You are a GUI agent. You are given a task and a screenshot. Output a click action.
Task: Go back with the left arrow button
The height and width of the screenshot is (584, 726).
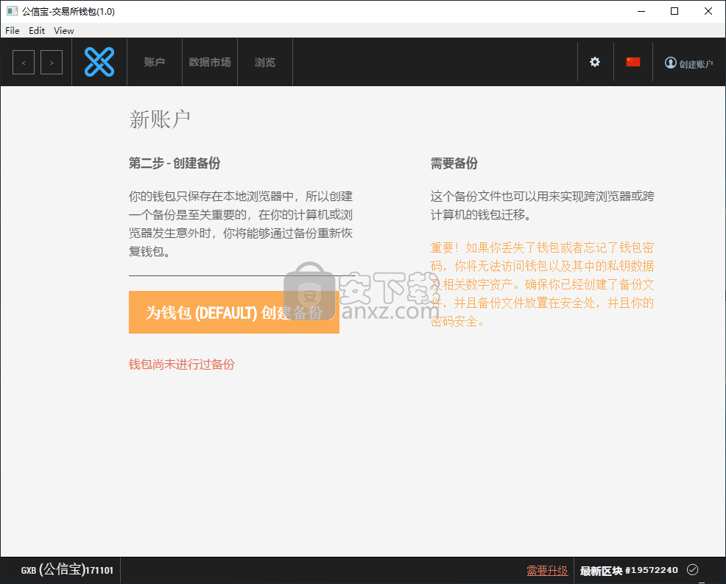tap(24, 63)
